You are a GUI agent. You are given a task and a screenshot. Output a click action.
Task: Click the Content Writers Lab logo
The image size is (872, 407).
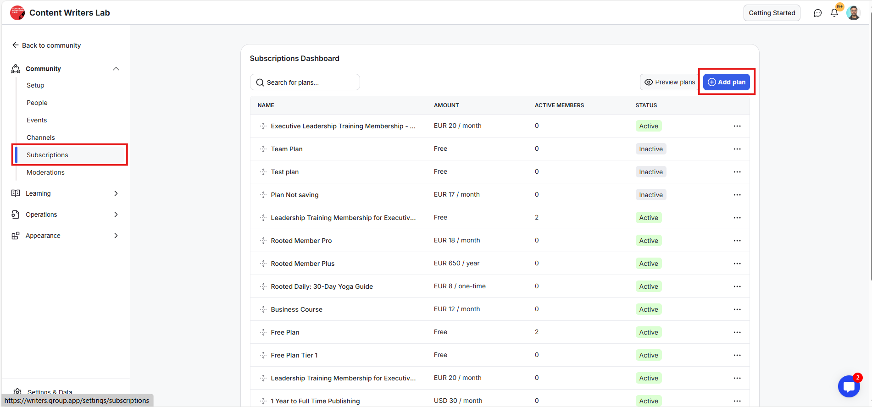pos(17,13)
